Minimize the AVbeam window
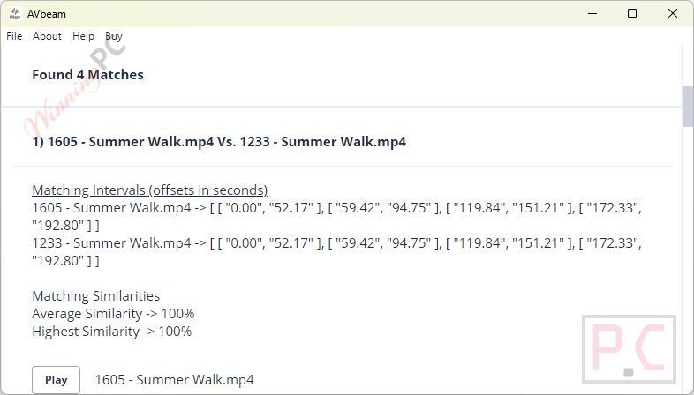The width and height of the screenshot is (694, 395). pos(592,14)
